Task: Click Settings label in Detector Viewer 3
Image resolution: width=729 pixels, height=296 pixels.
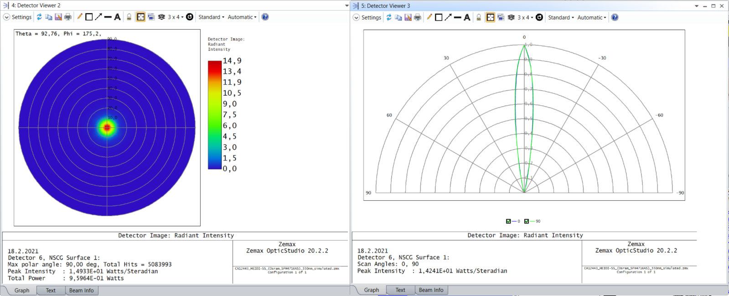Action: pos(371,17)
